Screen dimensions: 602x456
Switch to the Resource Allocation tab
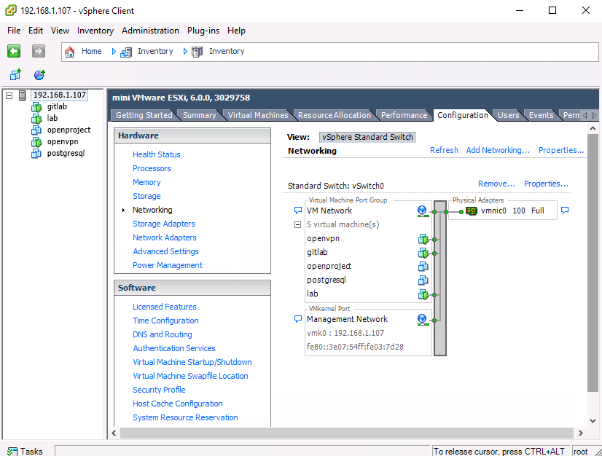[334, 115]
